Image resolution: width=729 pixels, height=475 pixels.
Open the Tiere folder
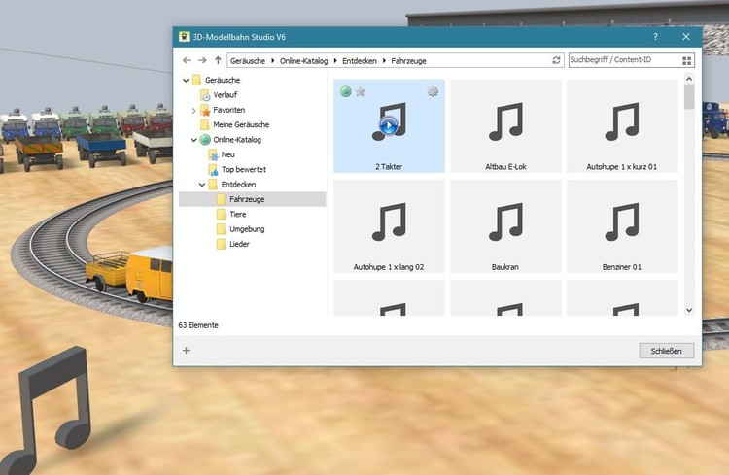(x=231, y=215)
